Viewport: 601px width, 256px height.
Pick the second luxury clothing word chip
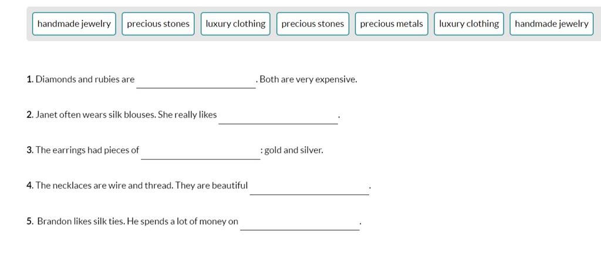(x=469, y=23)
